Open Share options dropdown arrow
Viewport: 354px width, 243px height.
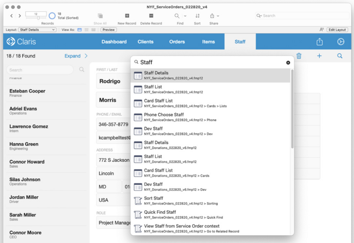(x=218, y=16)
